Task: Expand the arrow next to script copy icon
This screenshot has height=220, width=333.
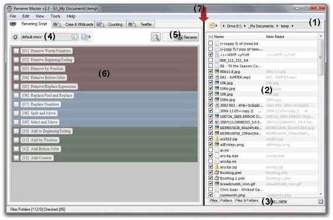Action: pyautogui.click(x=90, y=37)
